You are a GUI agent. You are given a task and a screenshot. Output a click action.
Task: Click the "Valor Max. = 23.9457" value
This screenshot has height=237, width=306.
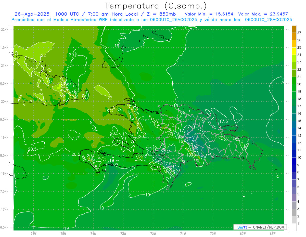[x=263, y=14]
